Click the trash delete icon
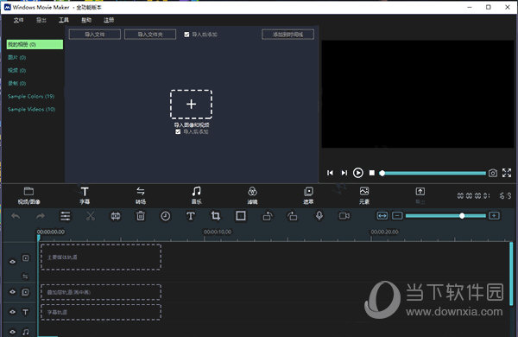Image resolution: width=518 pixels, height=337 pixels. [x=141, y=216]
